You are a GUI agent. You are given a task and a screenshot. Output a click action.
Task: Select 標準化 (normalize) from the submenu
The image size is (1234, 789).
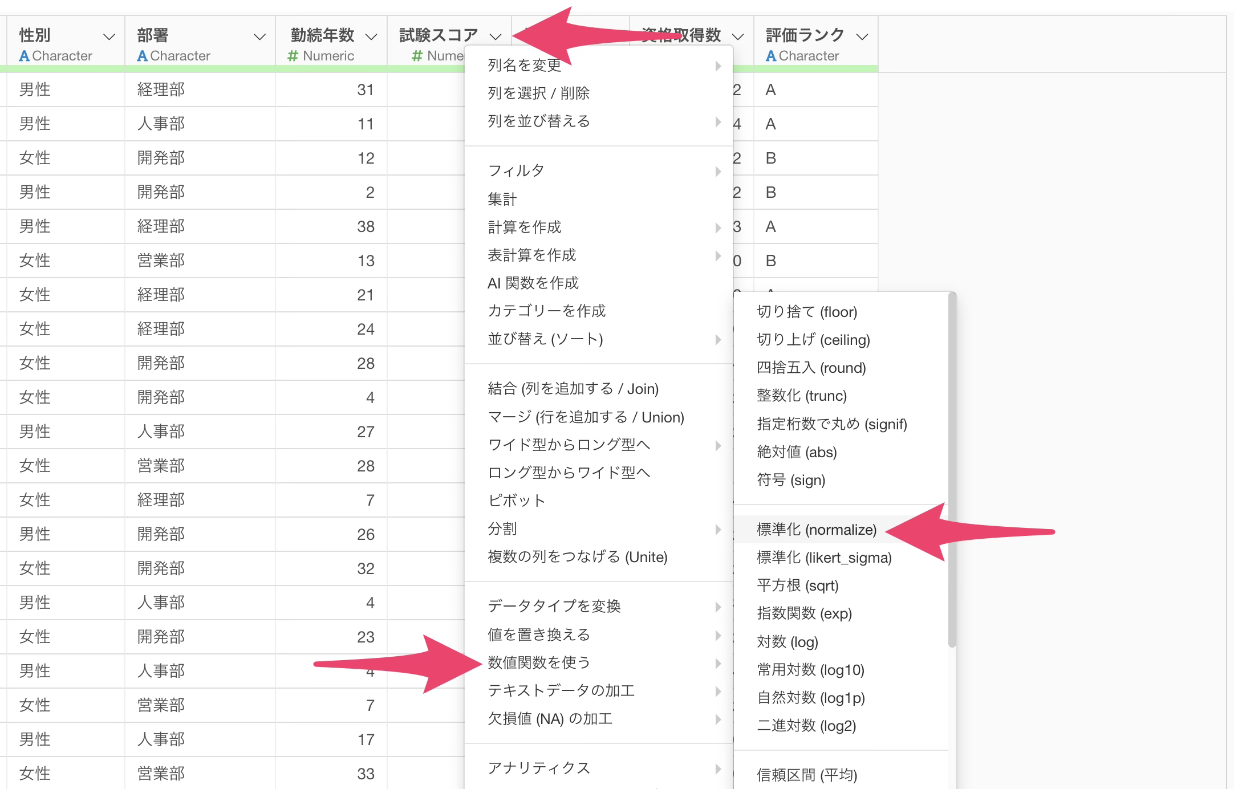click(x=816, y=530)
